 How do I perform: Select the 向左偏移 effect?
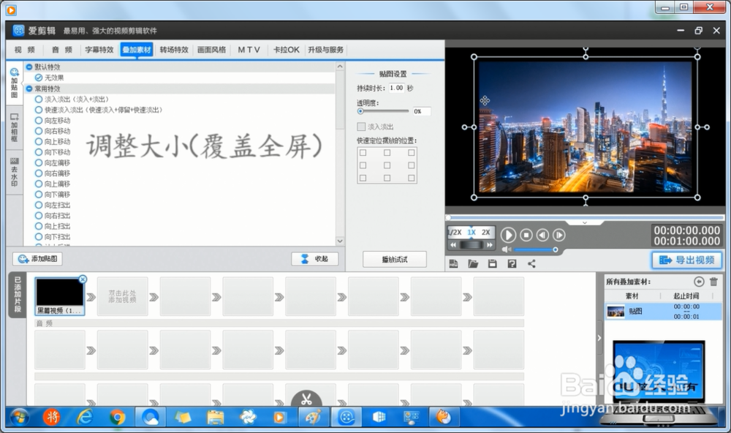[x=53, y=163]
